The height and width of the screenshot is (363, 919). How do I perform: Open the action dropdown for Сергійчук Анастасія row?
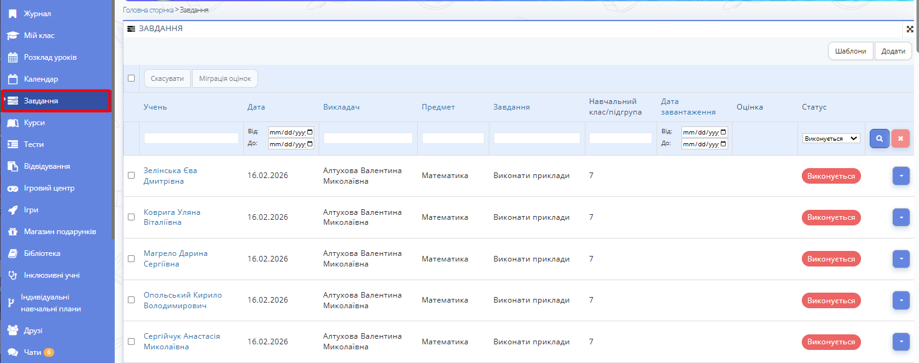click(901, 342)
